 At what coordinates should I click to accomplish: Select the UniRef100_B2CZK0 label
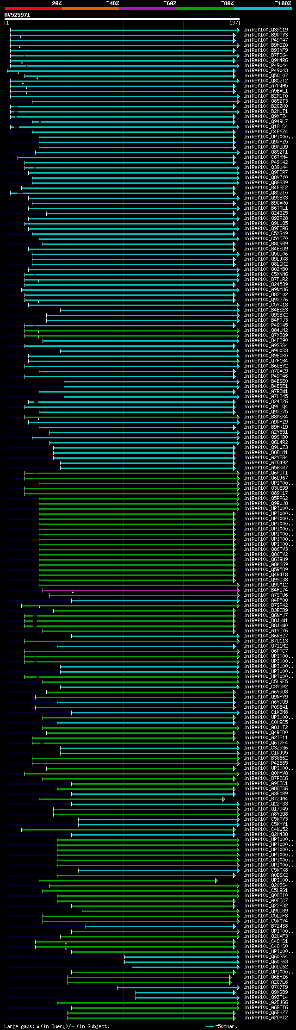[265, 106]
